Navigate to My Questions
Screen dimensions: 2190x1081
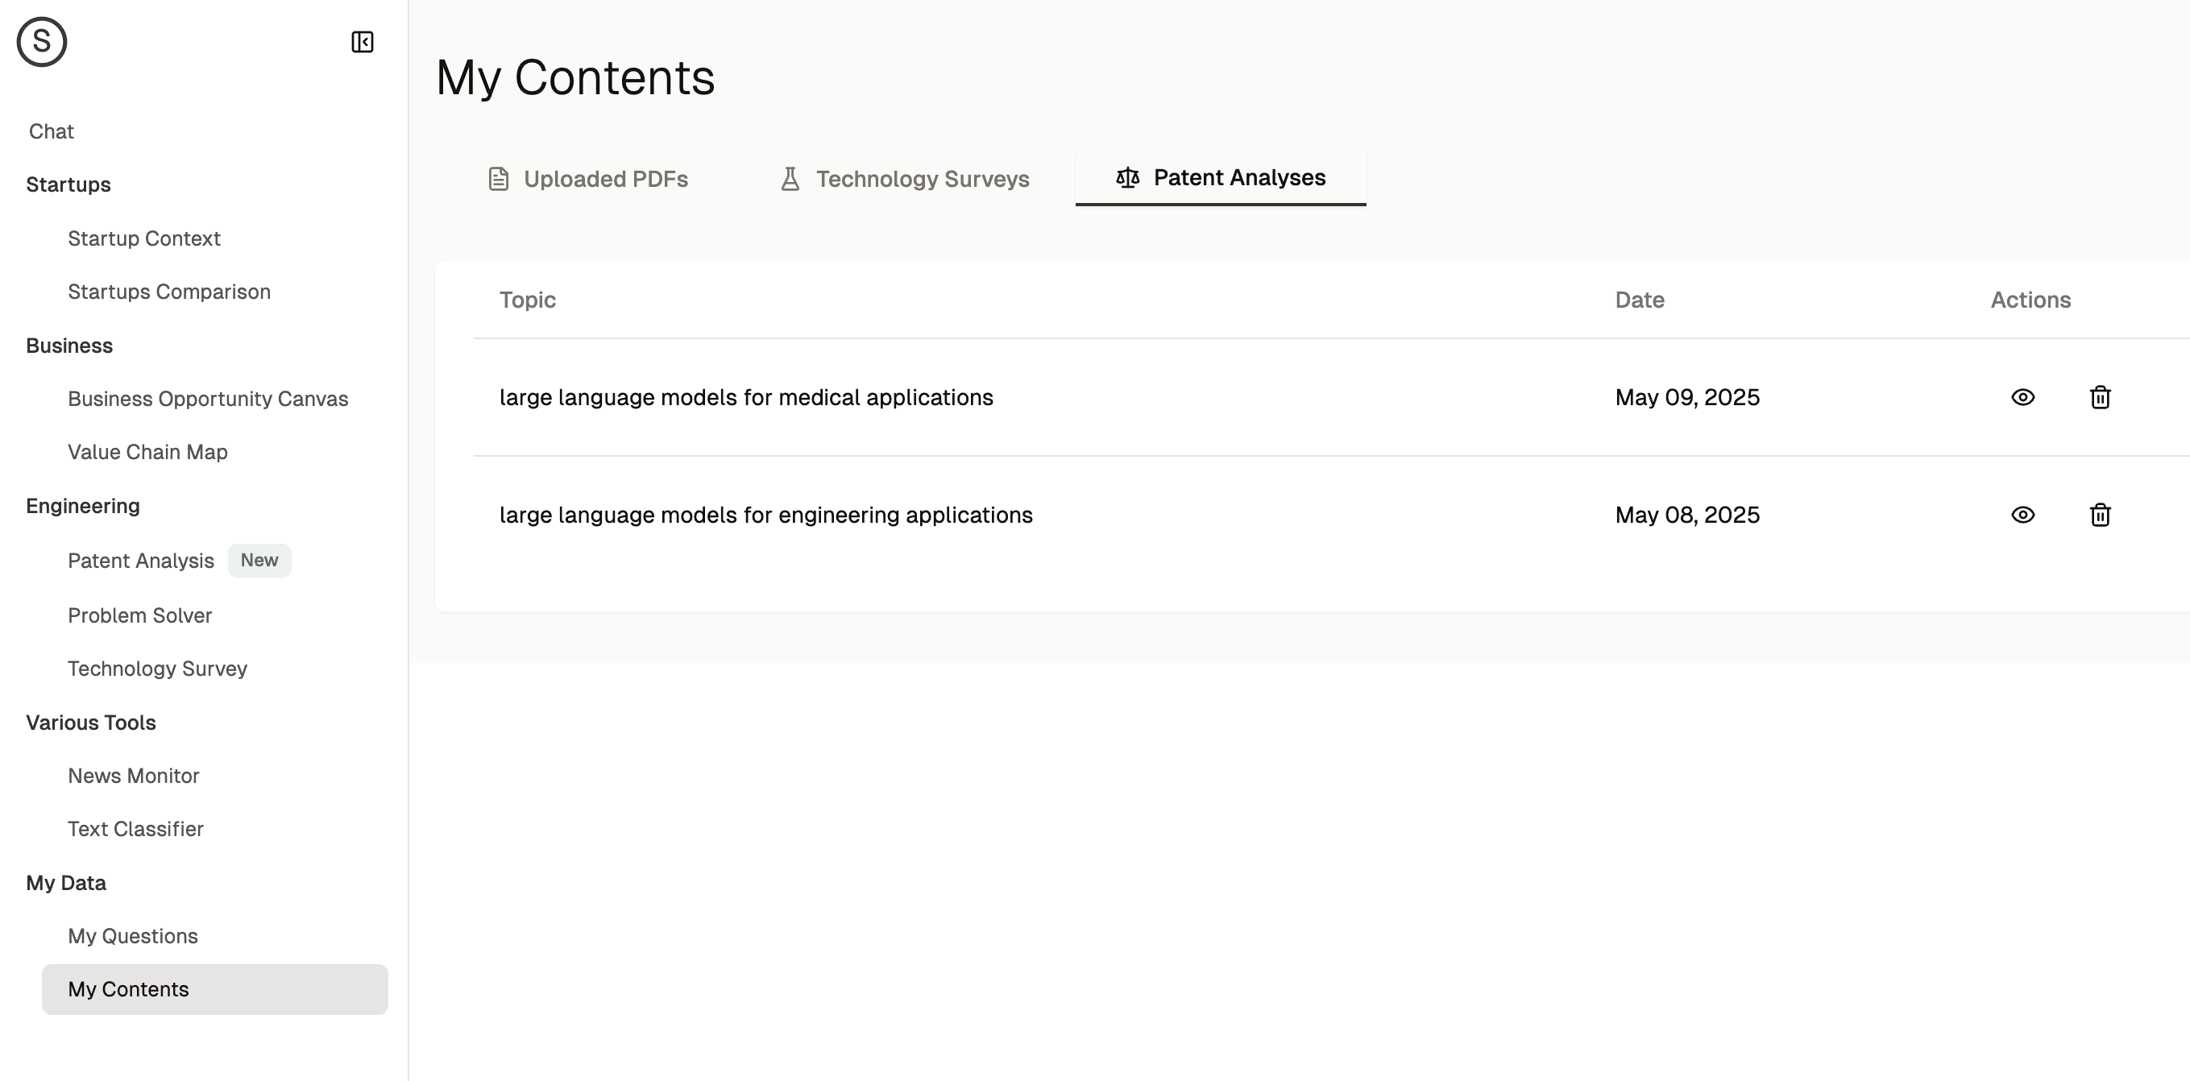point(133,936)
